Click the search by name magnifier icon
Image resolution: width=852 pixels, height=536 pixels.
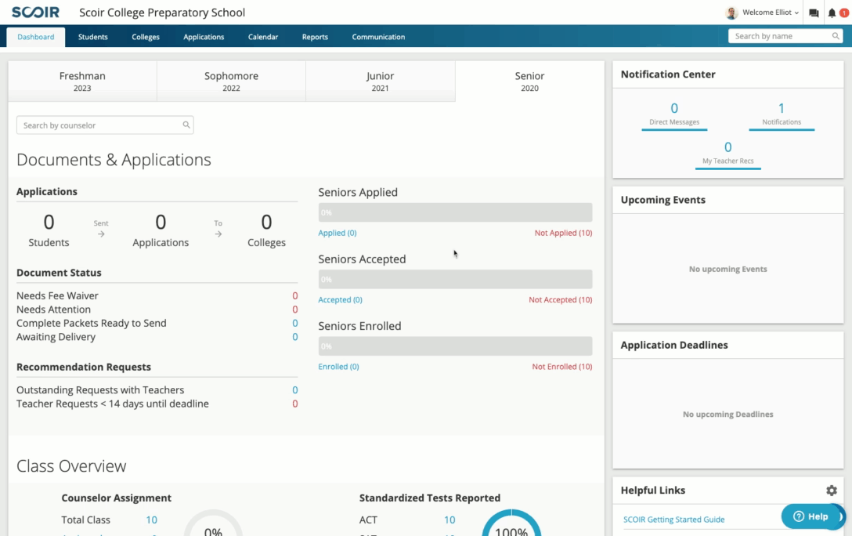(x=835, y=36)
